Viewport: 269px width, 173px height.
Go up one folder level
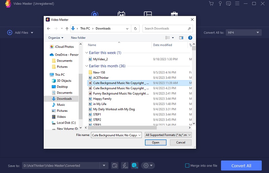click(67, 29)
